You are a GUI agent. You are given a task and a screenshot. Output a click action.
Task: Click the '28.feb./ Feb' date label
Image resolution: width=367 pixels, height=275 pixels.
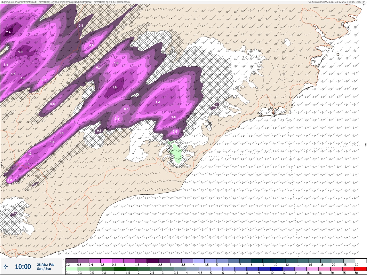point(46,264)
